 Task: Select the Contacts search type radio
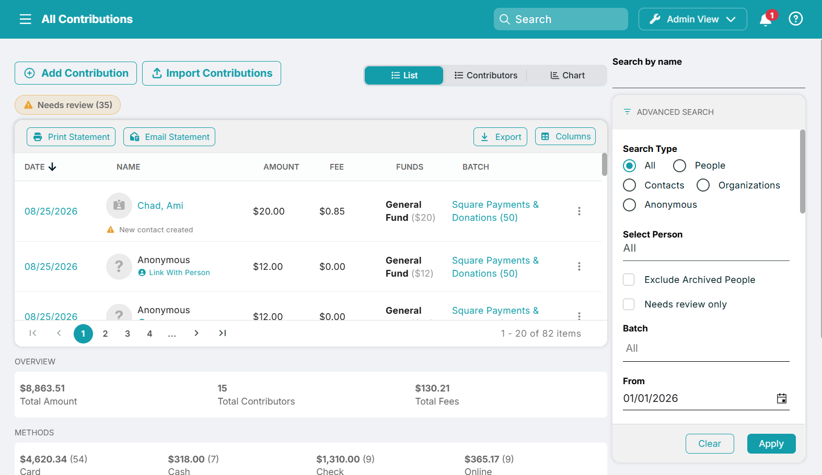[x=630, y=185]
